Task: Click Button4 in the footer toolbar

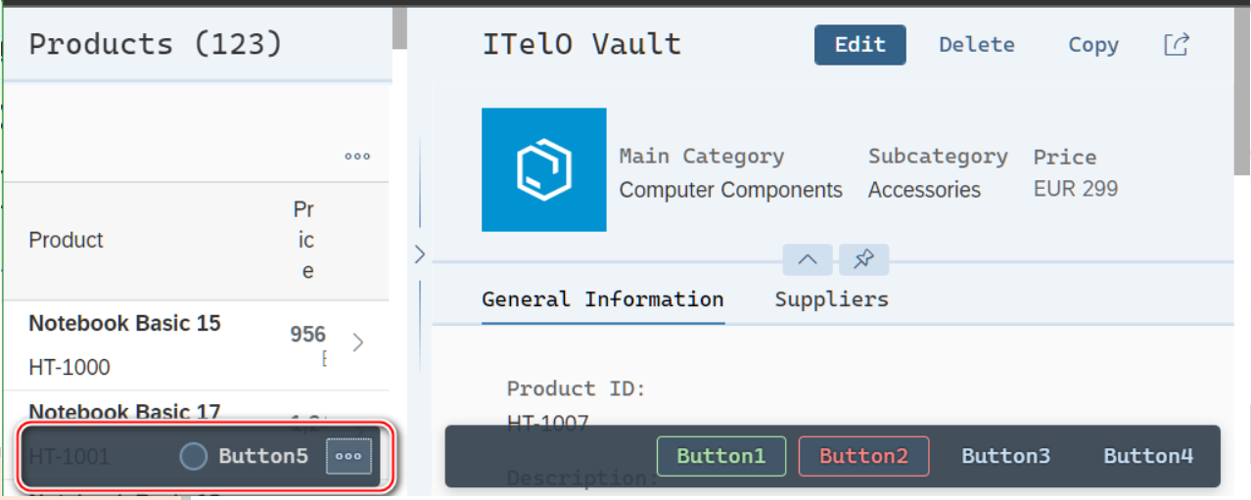Action: tap(1148, 456)
